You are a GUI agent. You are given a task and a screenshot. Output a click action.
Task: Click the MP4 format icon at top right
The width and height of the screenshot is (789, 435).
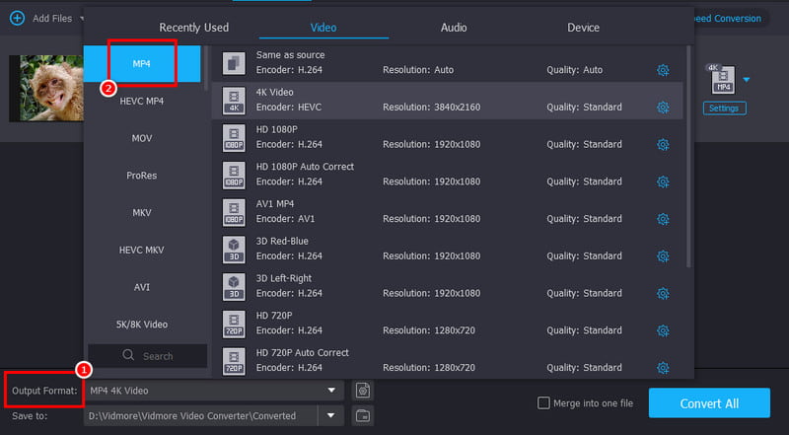pyautogui.click(x=721, y=79)
